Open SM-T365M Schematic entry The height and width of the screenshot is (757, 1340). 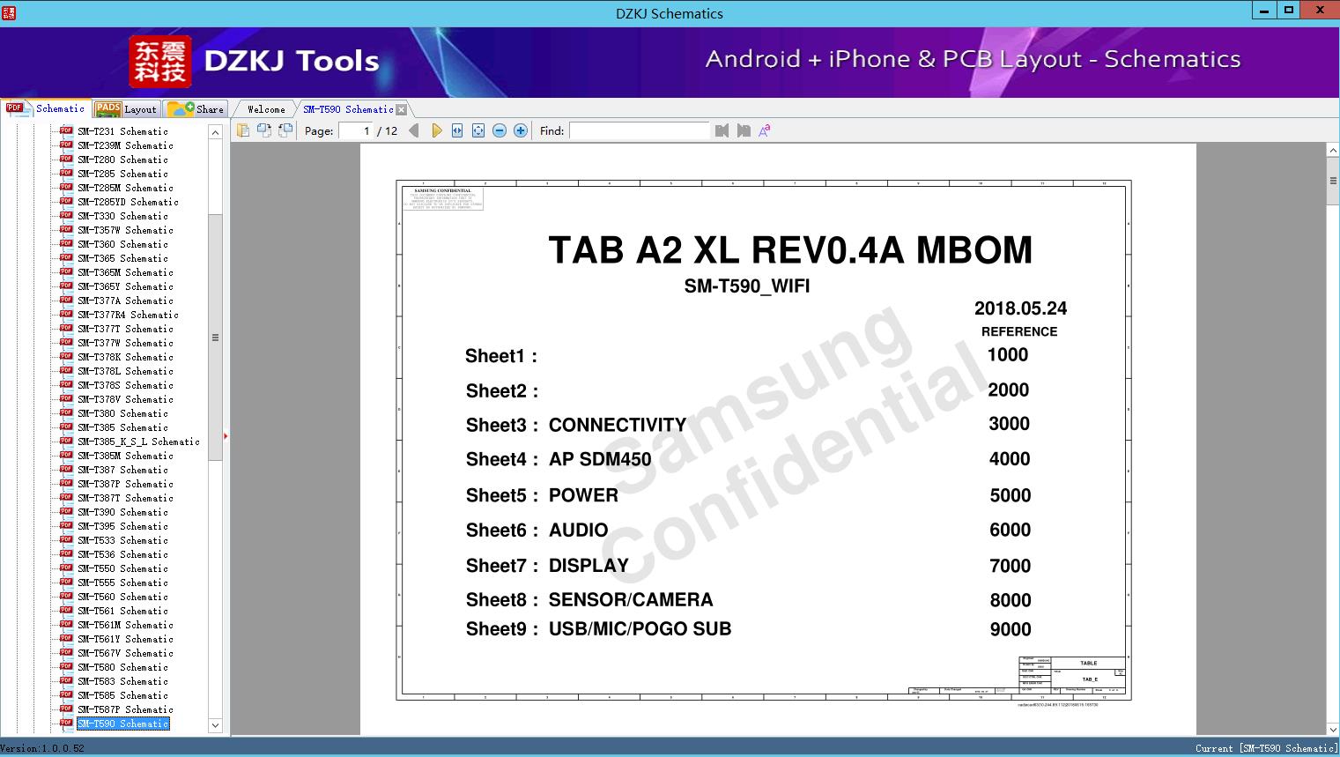tap(125, 272)
